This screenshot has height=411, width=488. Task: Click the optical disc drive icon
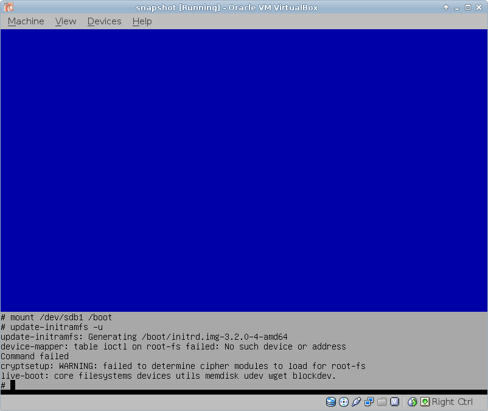coord(344,402)
